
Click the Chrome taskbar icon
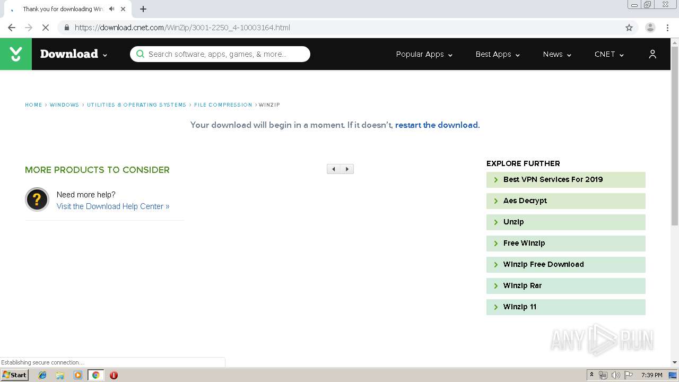95,375
